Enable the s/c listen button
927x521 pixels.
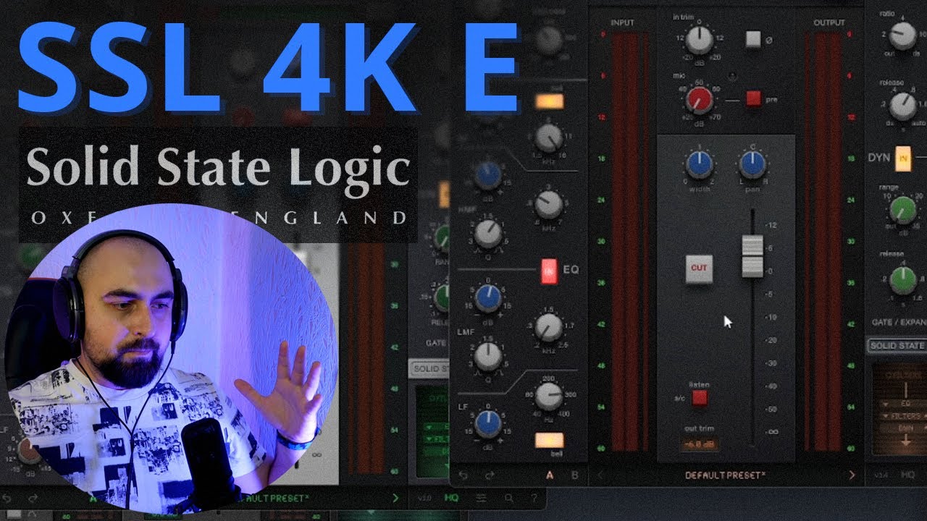(x=699, y=397)
